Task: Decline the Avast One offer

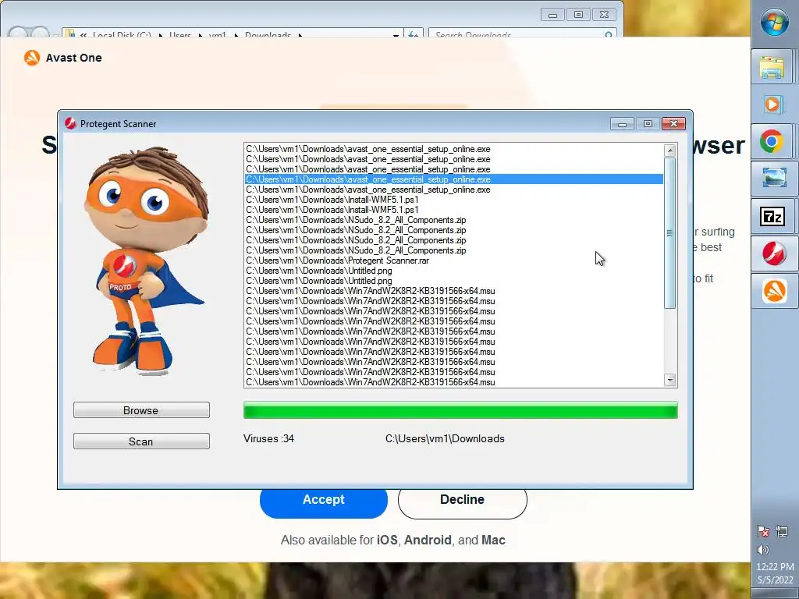Action: click(x=462, y=500)
